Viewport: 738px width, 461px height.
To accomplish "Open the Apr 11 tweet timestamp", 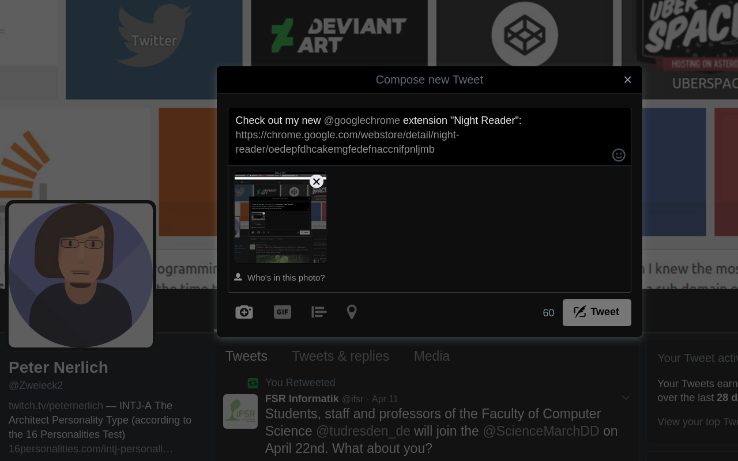I will point(385,399).
